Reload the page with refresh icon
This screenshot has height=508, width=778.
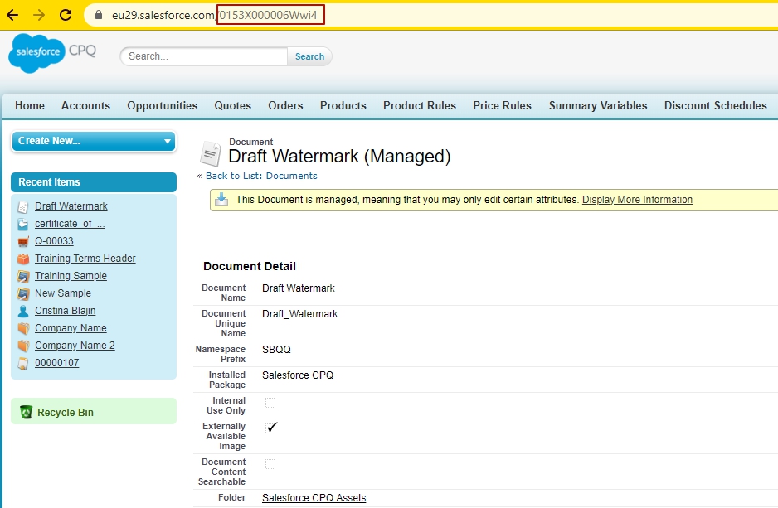point(66,15)
